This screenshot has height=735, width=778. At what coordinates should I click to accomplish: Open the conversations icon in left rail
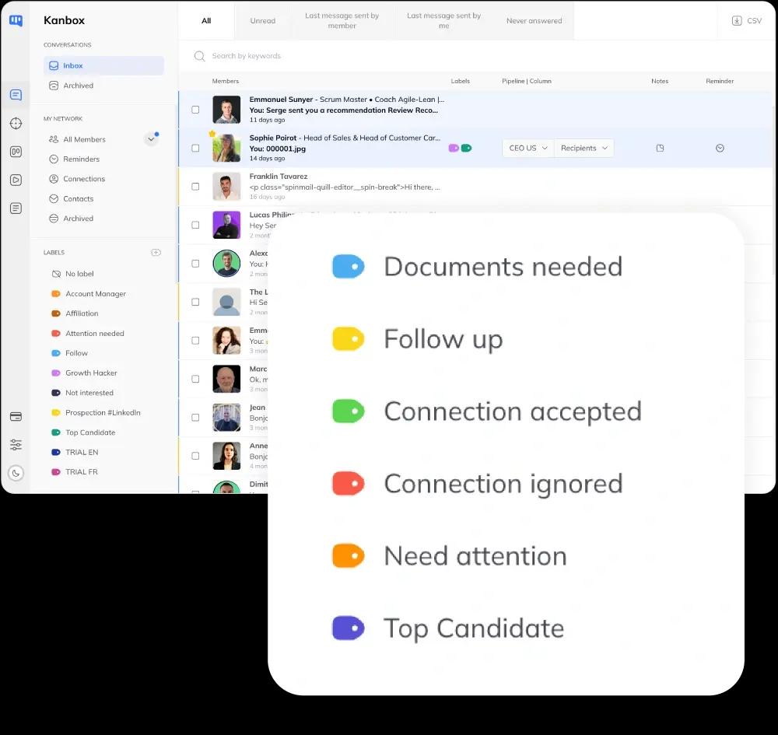click(x=16, y=95)
